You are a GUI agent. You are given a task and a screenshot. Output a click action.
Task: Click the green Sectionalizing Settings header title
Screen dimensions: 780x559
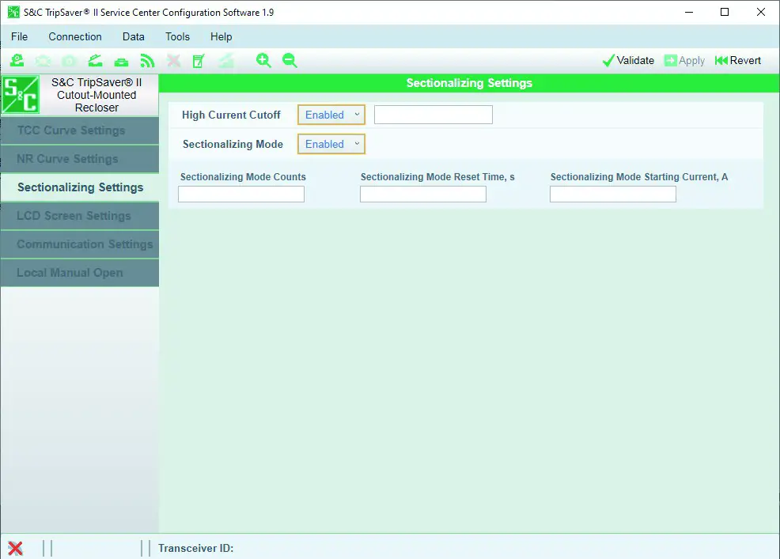pyautogui.click(x=469, y=83)
